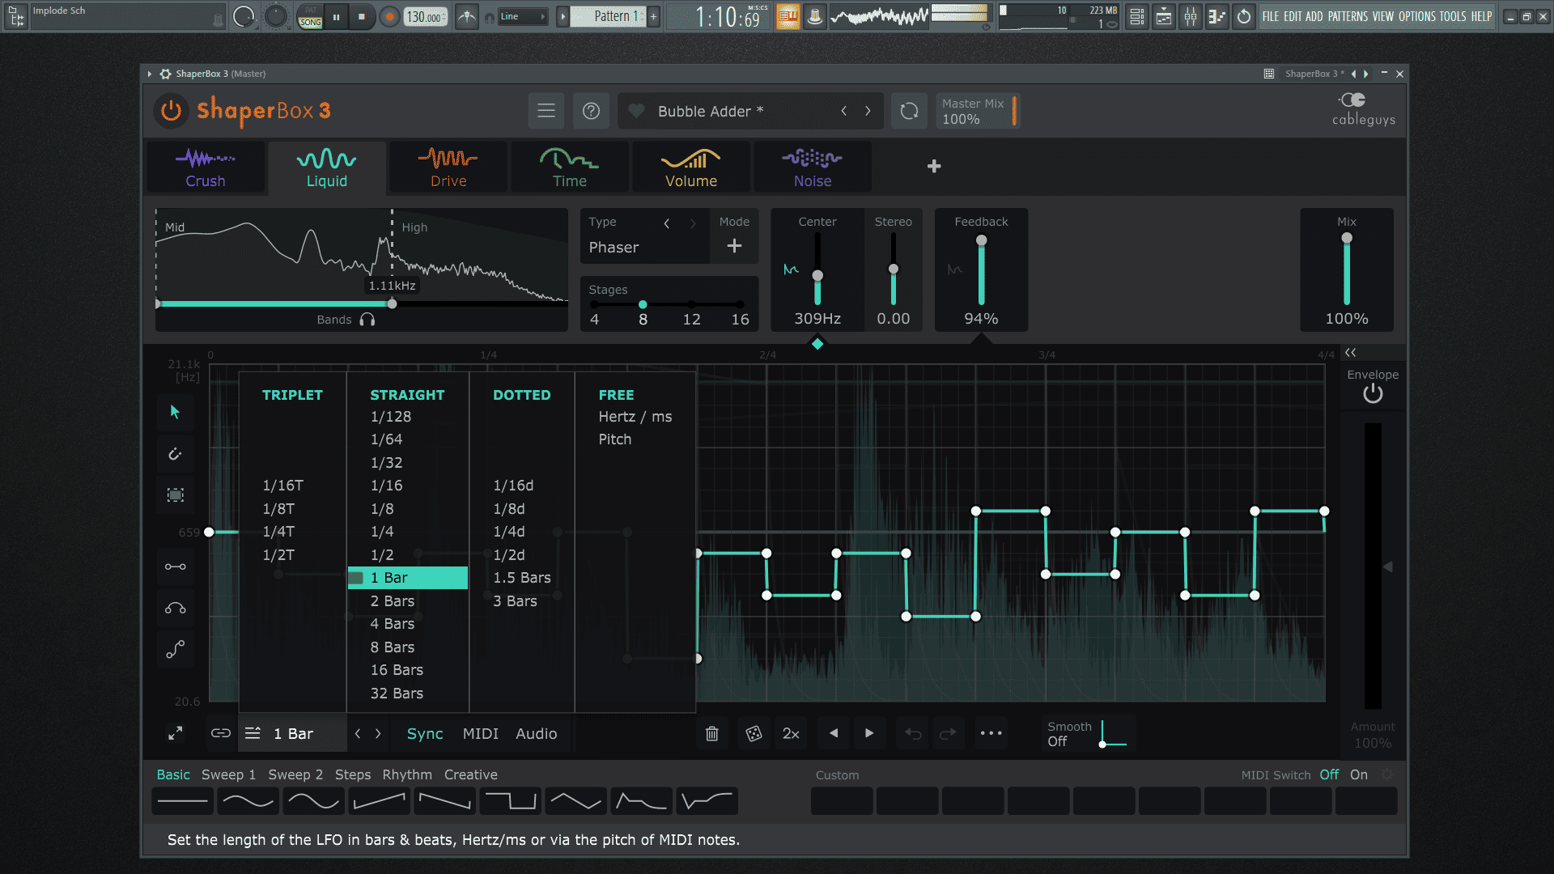Favorite the Bubble Adder preset heart
Viewport: 1554px width, 874px height.
click(x=636, y=111)
